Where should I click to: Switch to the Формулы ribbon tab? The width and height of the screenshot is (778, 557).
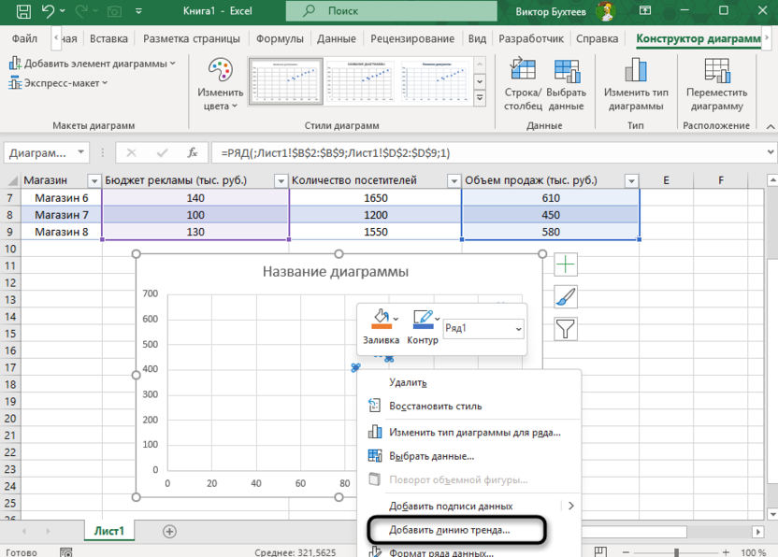pyautogui.click(x=279, y=39)
